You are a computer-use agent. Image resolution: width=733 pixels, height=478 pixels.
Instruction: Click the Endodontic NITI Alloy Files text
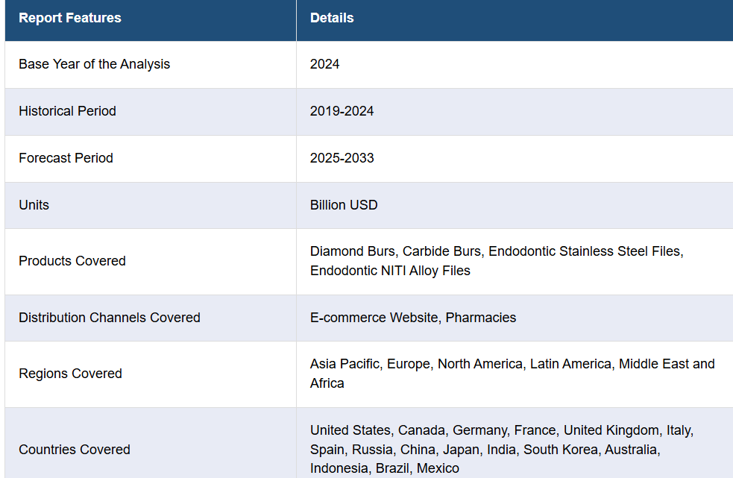[390, 271]
